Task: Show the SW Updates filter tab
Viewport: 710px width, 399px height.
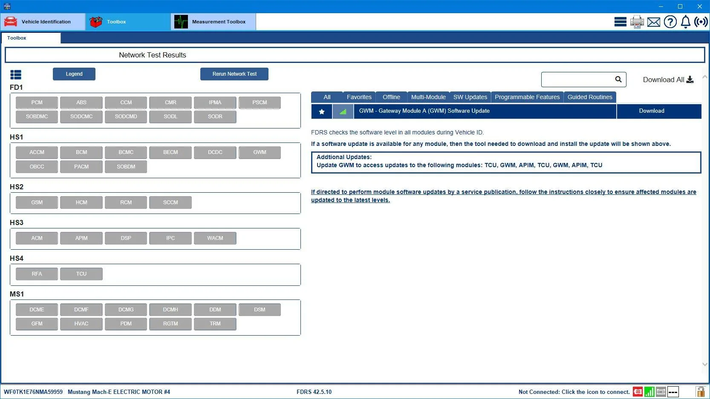Action: pos(470,97)
